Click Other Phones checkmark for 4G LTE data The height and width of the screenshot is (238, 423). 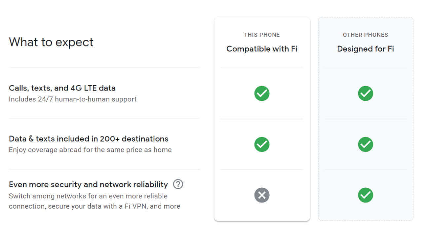coord(365,94)
